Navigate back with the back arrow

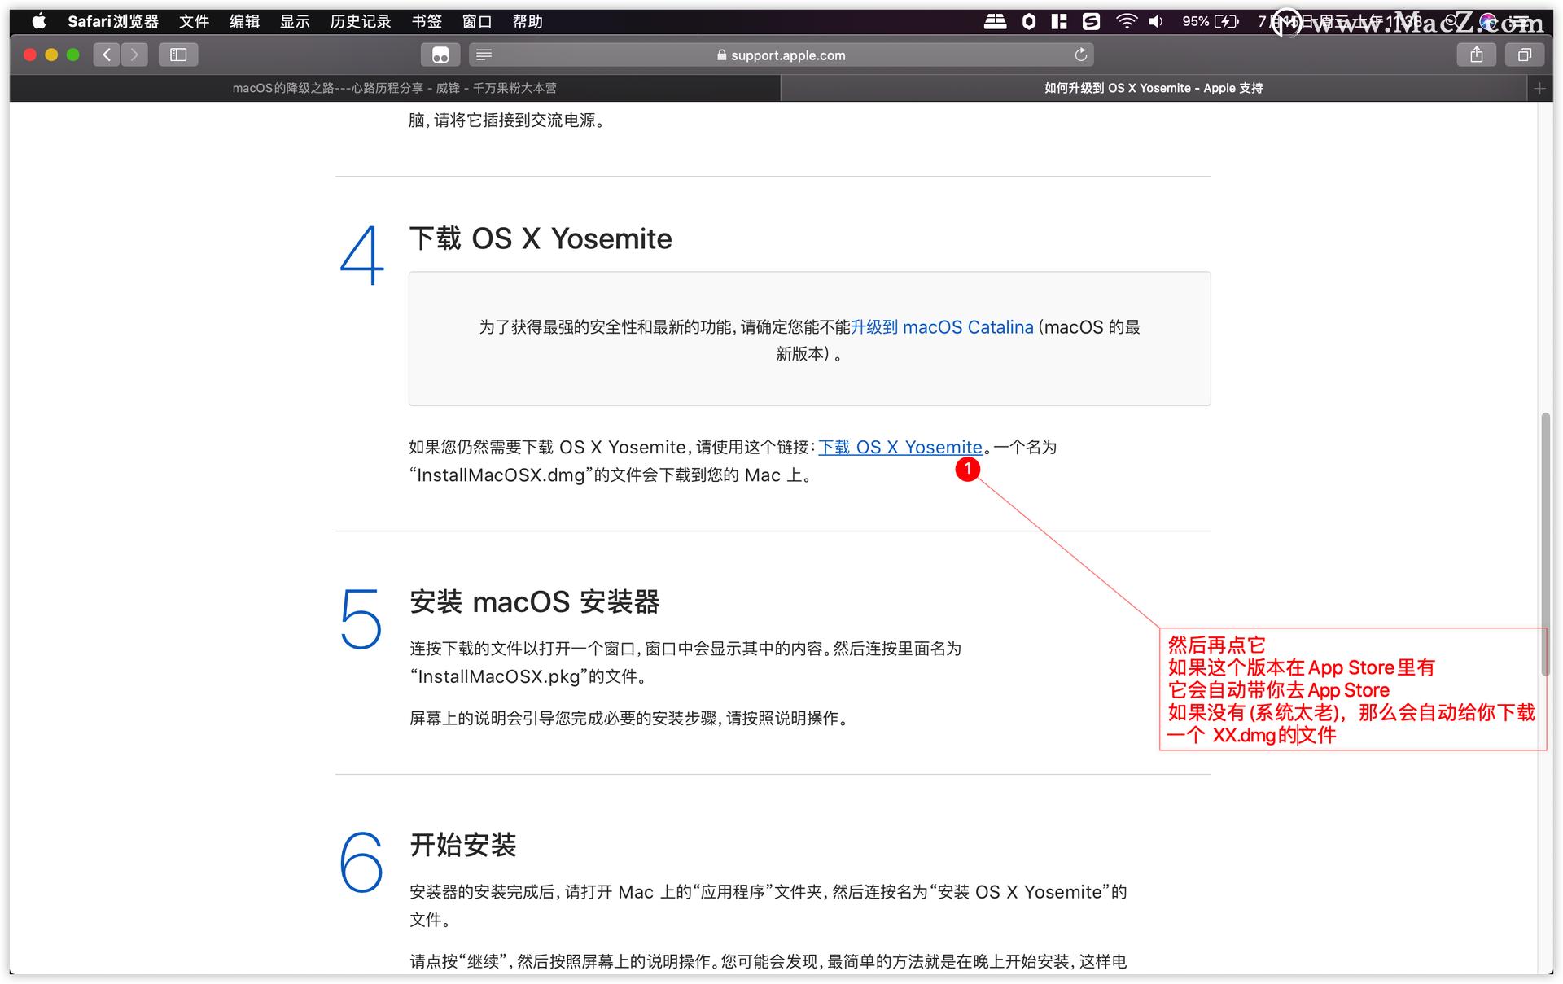106,55
